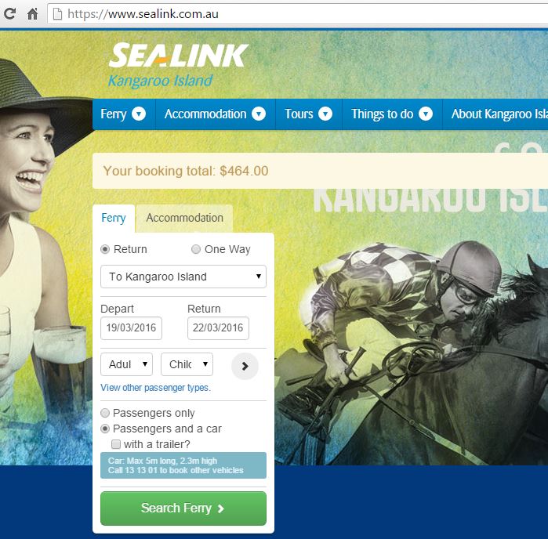Open the Accommodation menu arrow icon
This screenshot has width=548, height=539.
[259, 114]
